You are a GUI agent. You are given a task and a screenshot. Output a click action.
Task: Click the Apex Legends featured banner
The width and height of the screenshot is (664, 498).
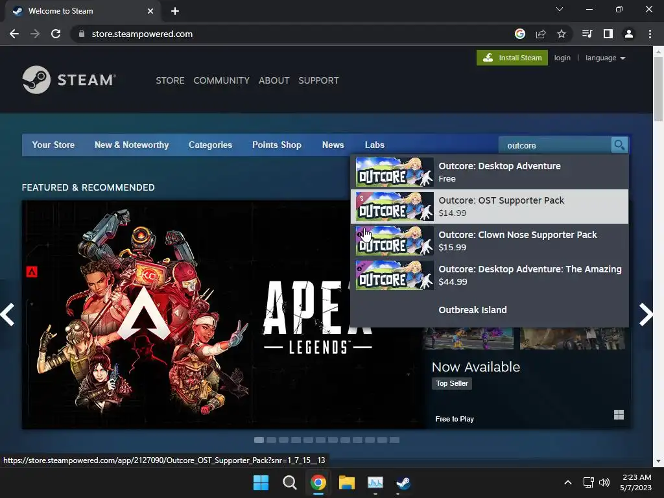tap(224, 314)
